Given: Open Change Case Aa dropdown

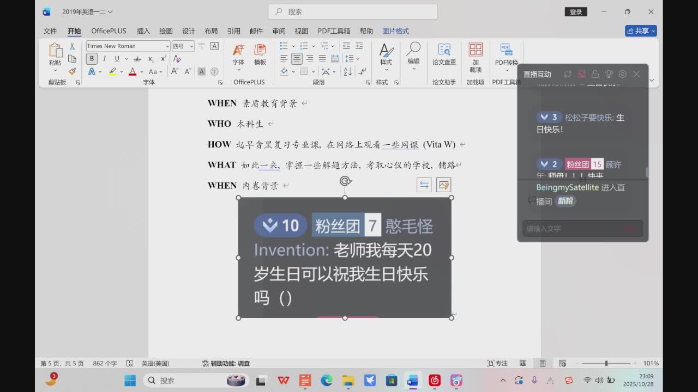Looking at the screenshot, I should 155,71.
